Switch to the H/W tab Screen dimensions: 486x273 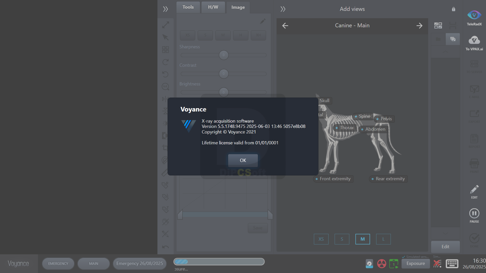click(x=213, y=7)
